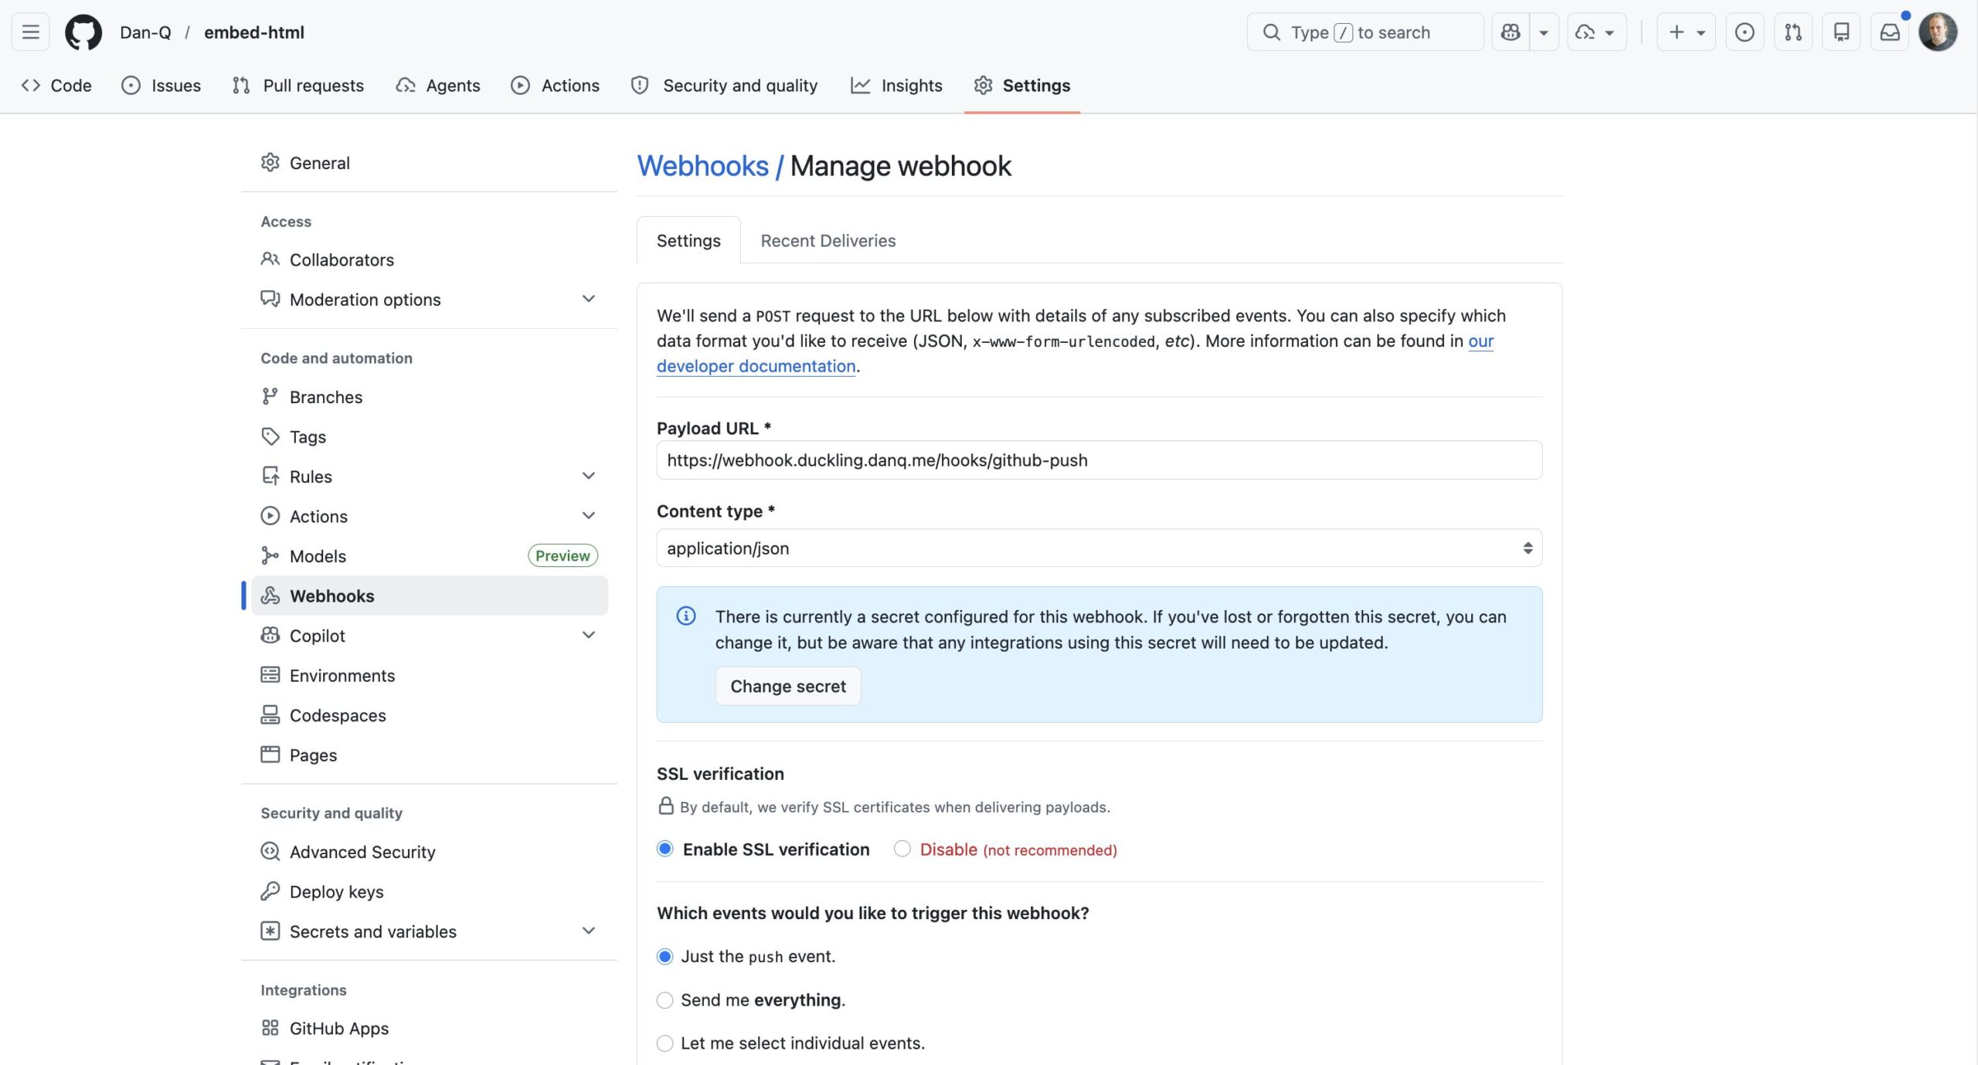This screenshot has height=1065, width=1978.
Task: Switch to the Issues tab
Action: (161, 85)
